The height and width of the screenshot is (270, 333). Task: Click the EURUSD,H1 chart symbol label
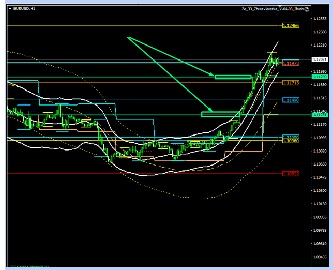[x=24, y=9]
